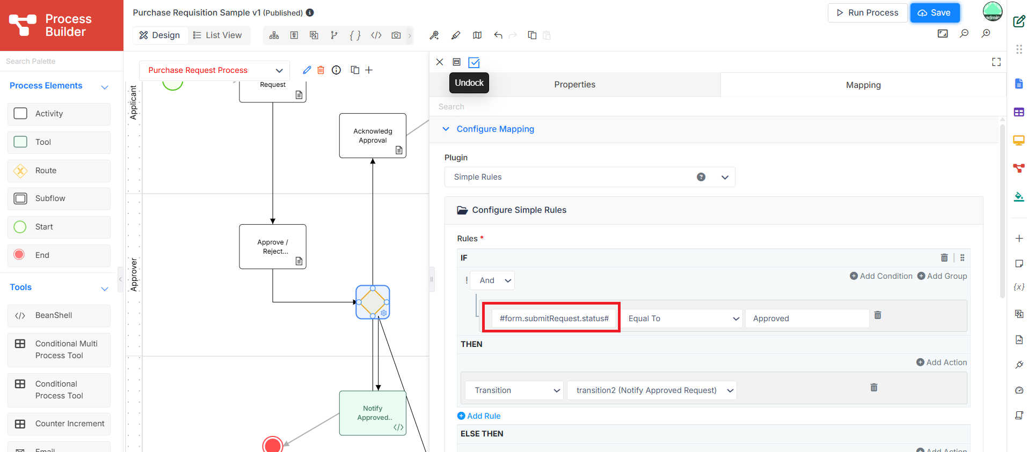Toggle the Design view mode
1027x452 pixels.
[159, 35]
